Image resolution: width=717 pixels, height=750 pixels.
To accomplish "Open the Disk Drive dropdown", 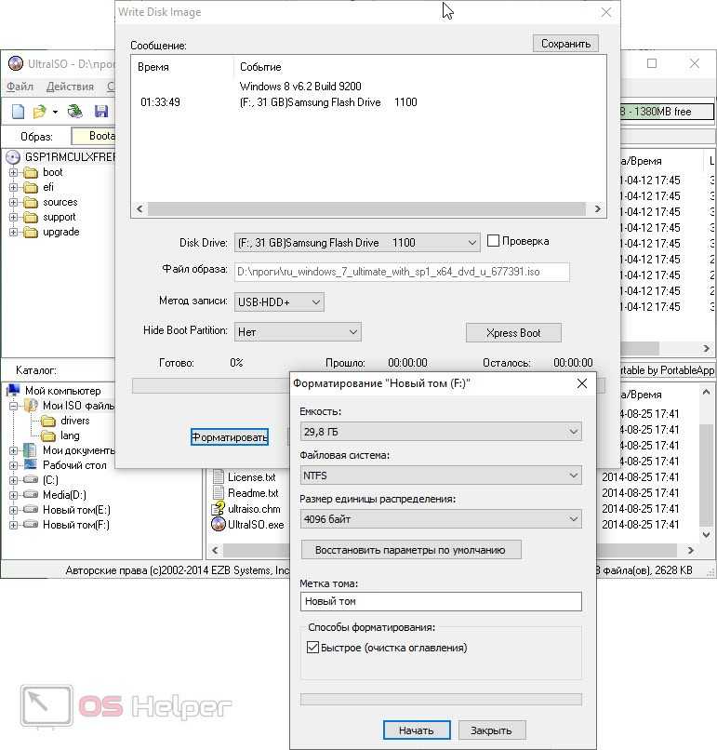I will [357, 243].
